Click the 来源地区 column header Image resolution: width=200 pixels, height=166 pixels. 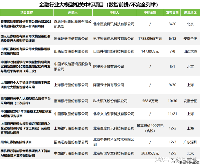[x=190, y=12]
